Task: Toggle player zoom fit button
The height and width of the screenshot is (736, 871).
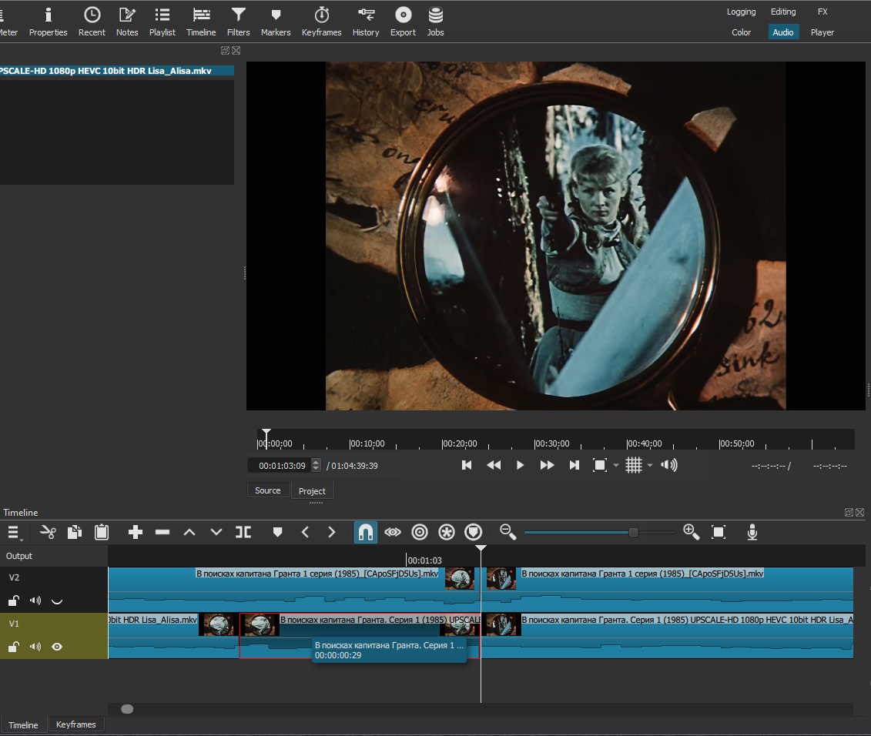Action: (600, 466)
